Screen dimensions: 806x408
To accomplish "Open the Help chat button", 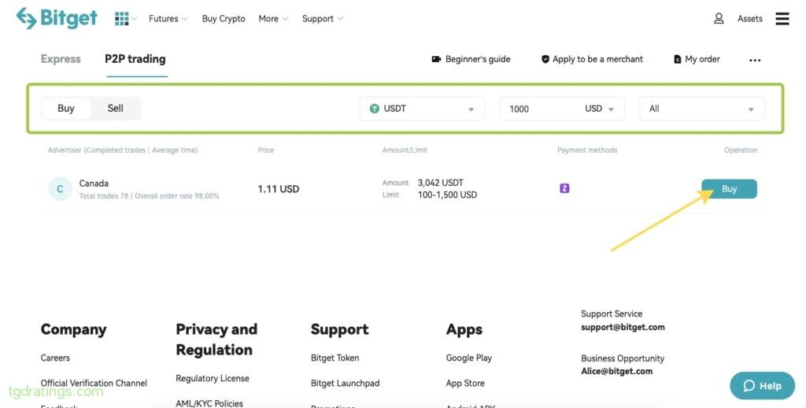I will click(x=762, y=386).
